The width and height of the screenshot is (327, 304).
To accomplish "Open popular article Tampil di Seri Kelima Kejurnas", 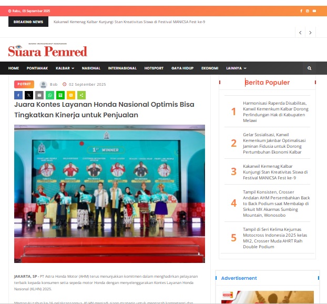I will [x=275, y=238].
